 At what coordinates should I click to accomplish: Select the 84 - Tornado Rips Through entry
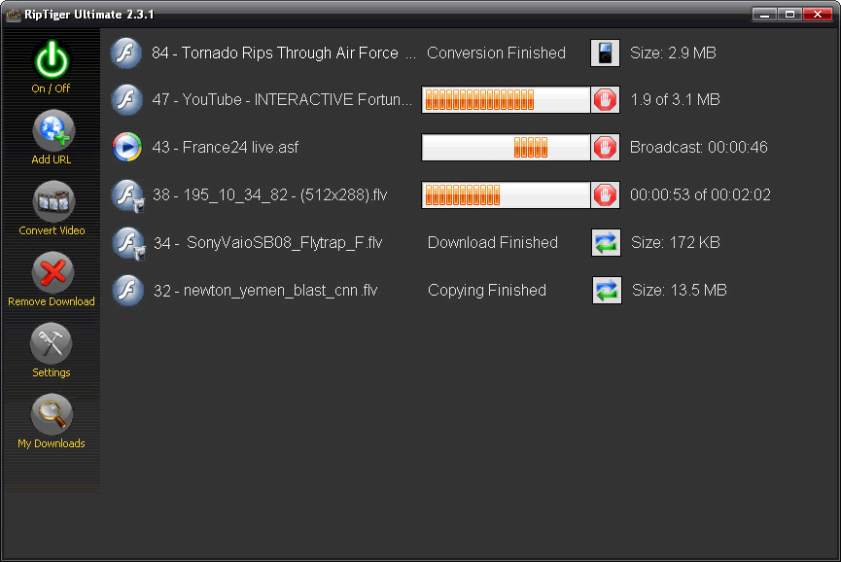284,53
